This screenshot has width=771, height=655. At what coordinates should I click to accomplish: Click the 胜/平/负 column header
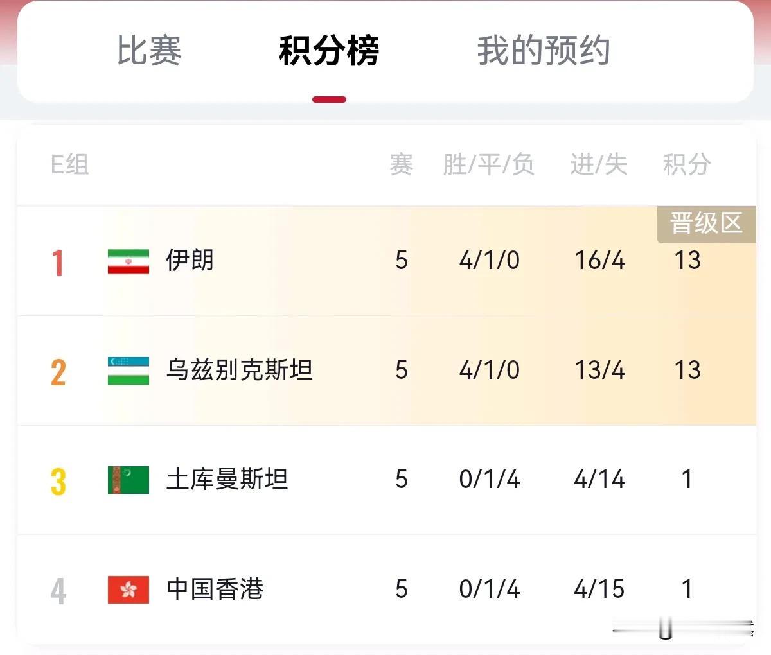point(489,165)
